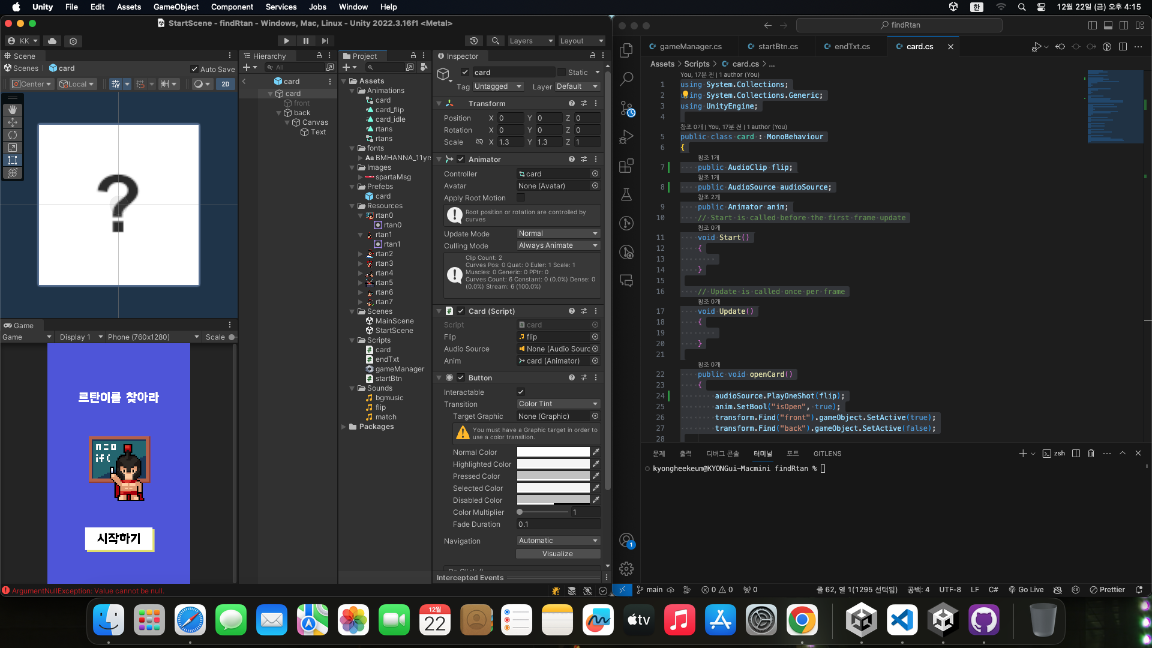1152x648 pixels.
Task: Open Unity cloud services icon
Action: click(52, 41)
